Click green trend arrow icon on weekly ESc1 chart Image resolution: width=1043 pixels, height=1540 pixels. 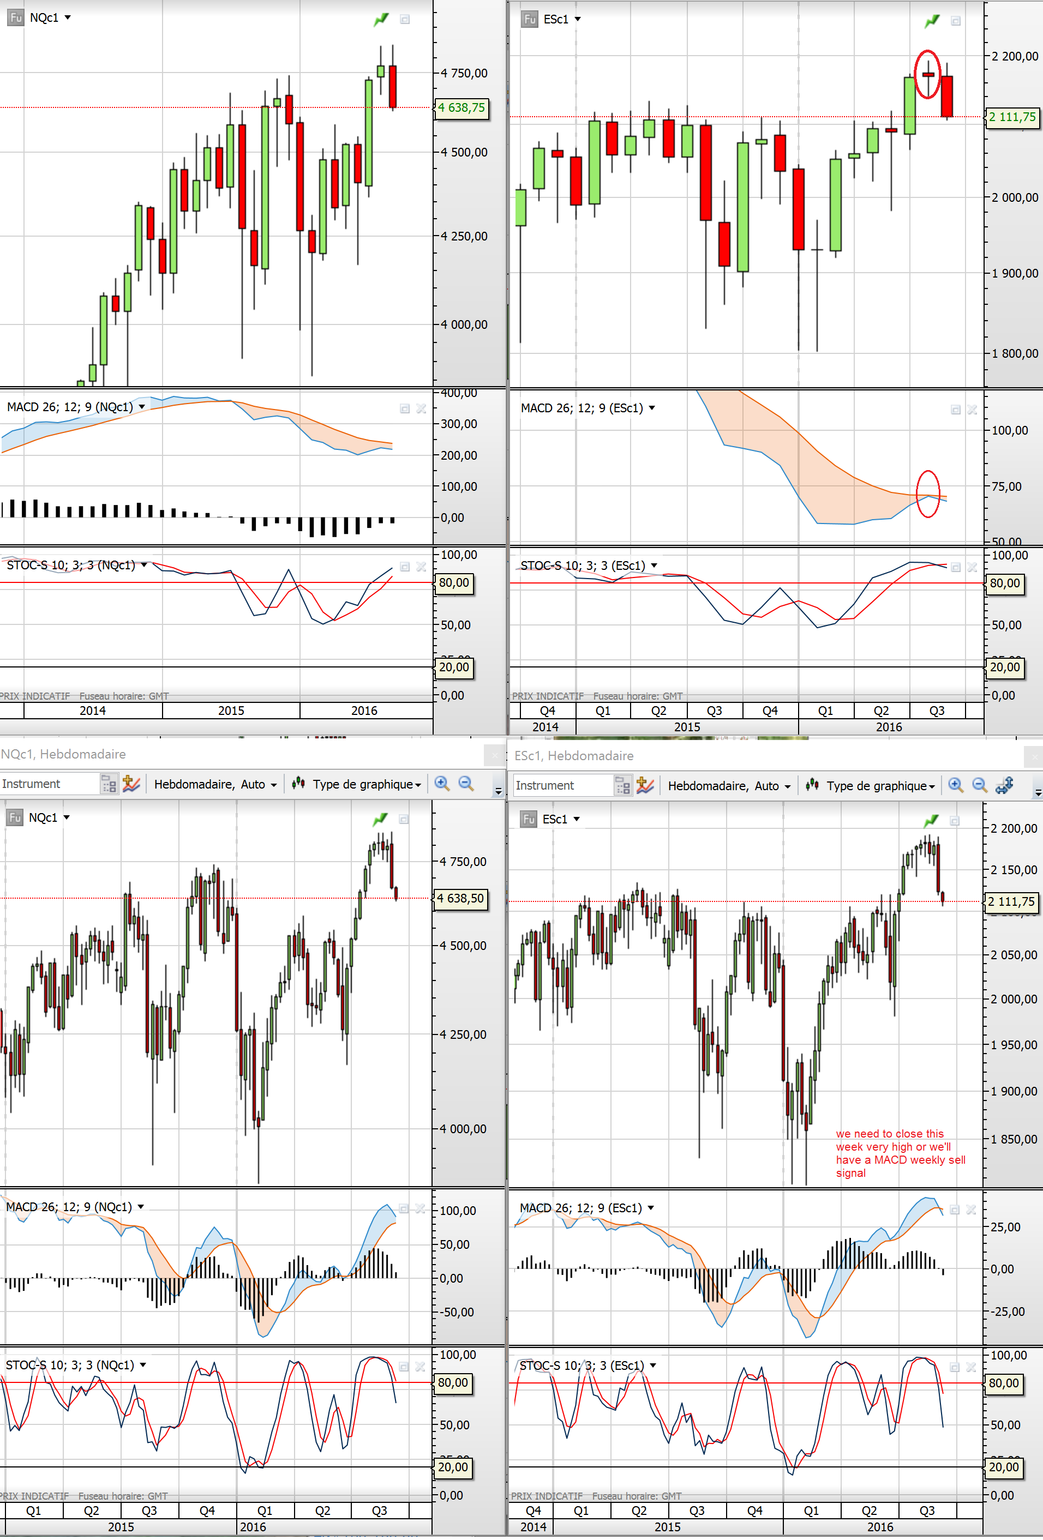click(x=932, y=822)
